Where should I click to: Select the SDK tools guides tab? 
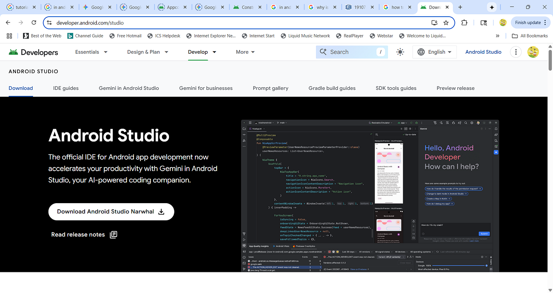[396, 88]
